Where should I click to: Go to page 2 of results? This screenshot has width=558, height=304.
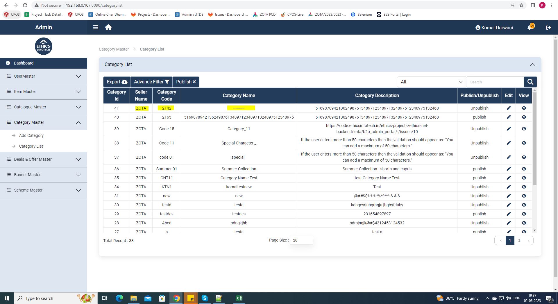(x=519, y=241)
